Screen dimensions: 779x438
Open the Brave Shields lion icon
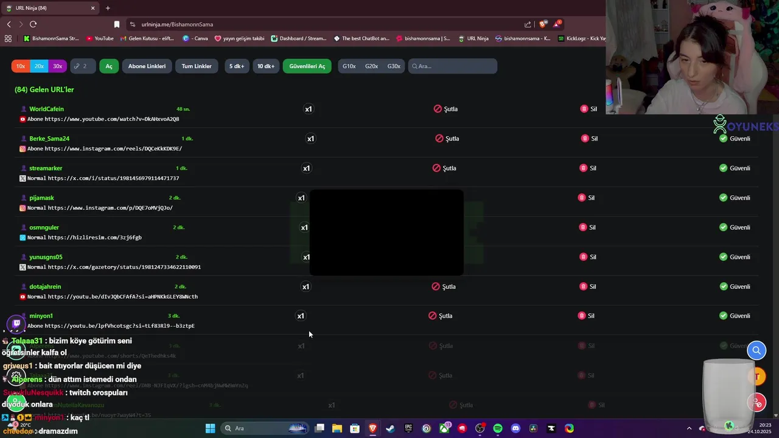pos(542,24)
